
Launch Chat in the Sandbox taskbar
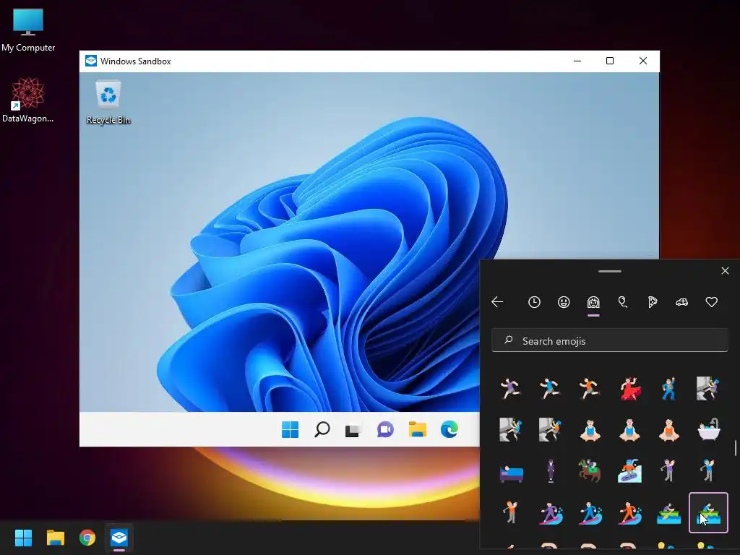pyautogui.click(x=385, y=429)
